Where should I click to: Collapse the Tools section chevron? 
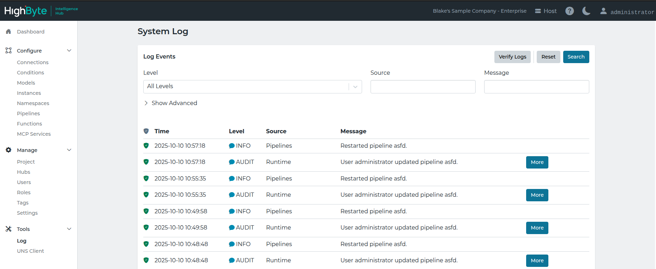coord(69,229)
